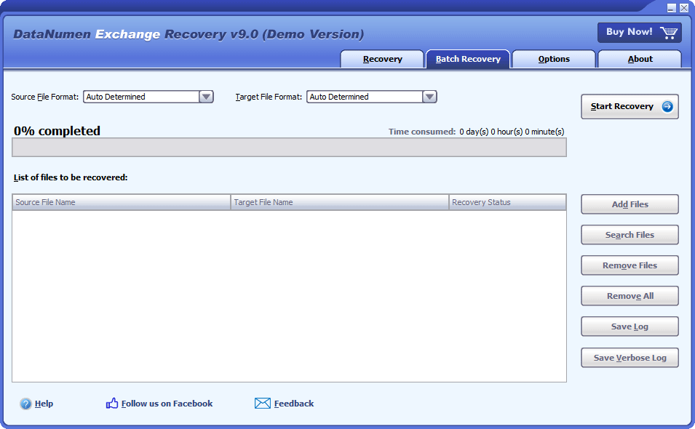Click the Add Files button
This screenshot has width=695, height=429.
tap(630, 204)
